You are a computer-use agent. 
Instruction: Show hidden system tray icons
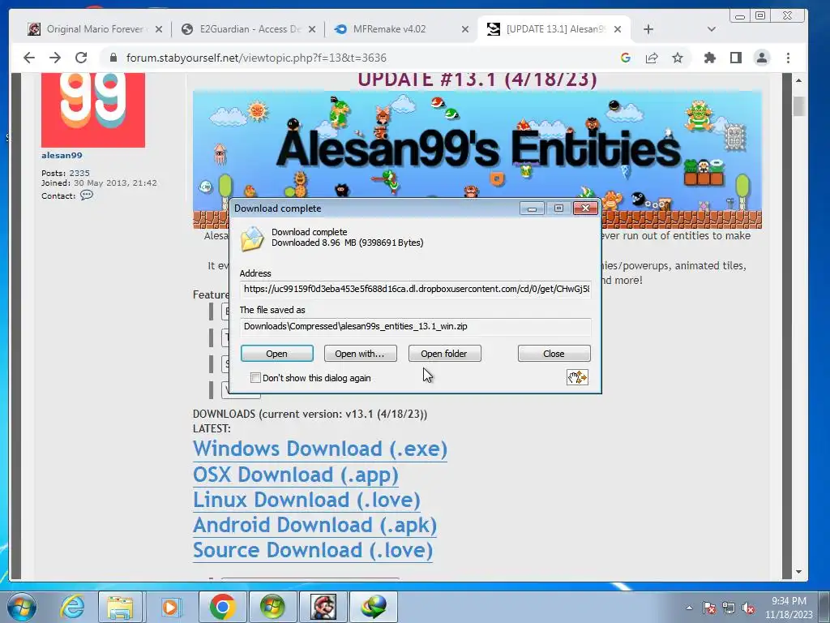[x=689, y=608]
